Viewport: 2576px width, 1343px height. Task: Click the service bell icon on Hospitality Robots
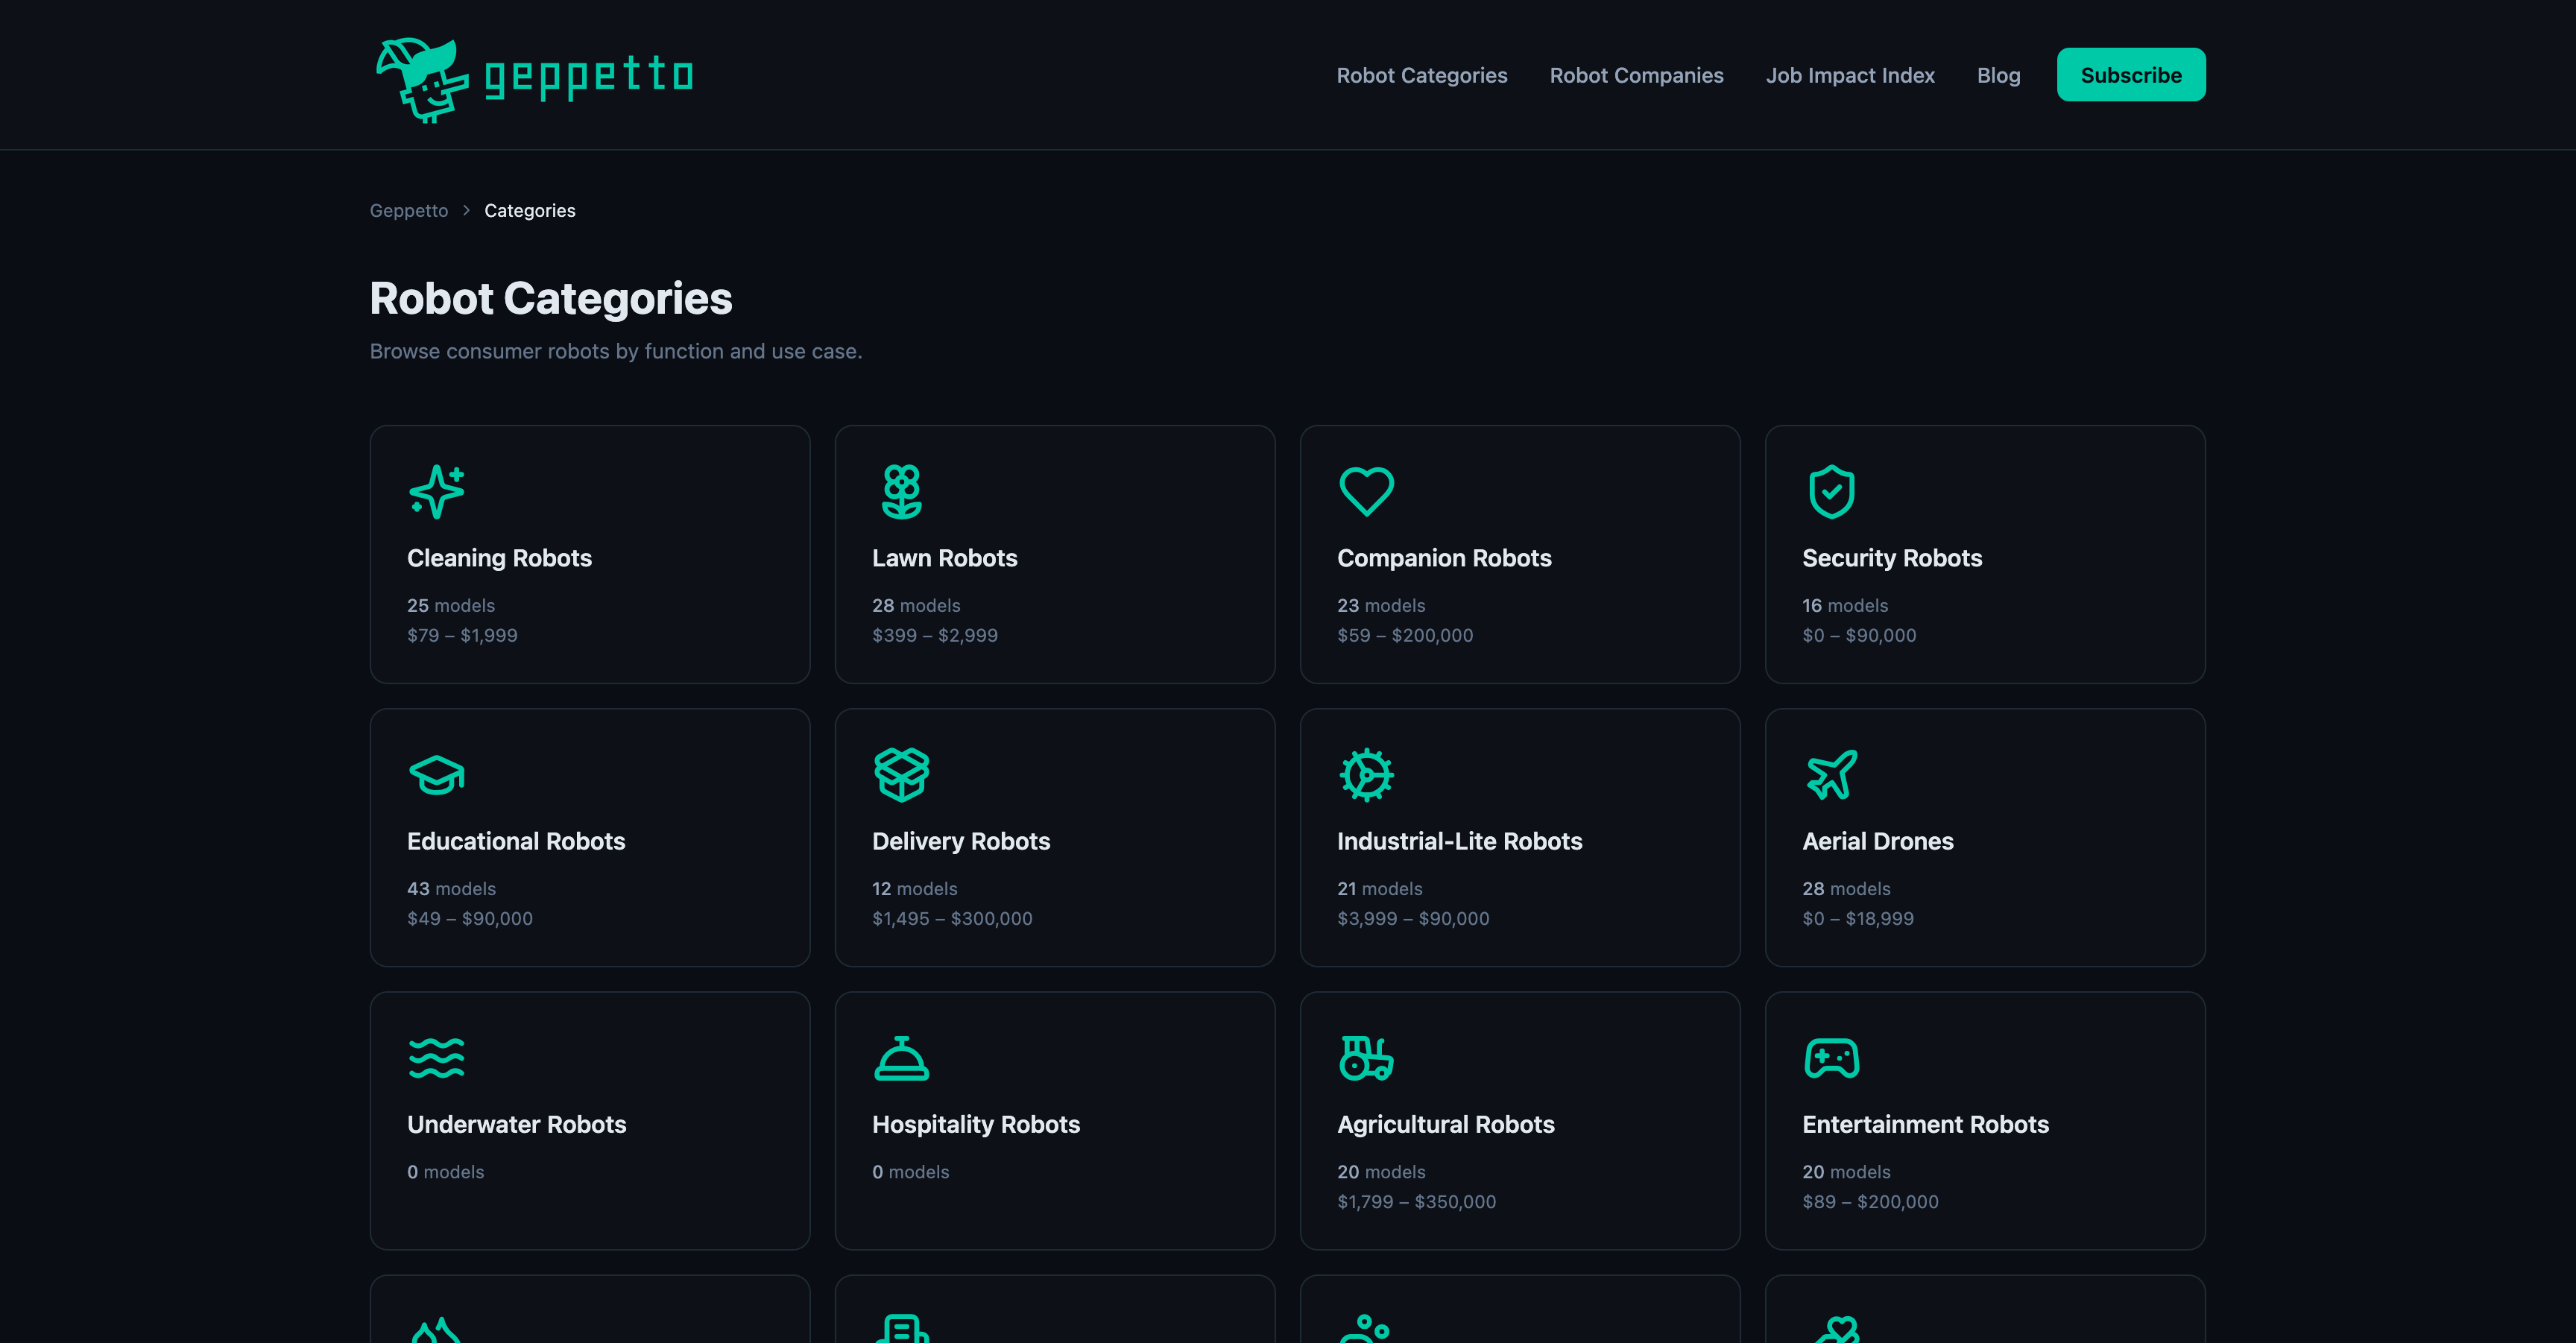[x=901, y=1058]
